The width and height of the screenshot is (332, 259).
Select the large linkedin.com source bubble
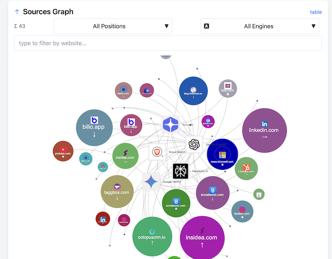click(264, 130)
